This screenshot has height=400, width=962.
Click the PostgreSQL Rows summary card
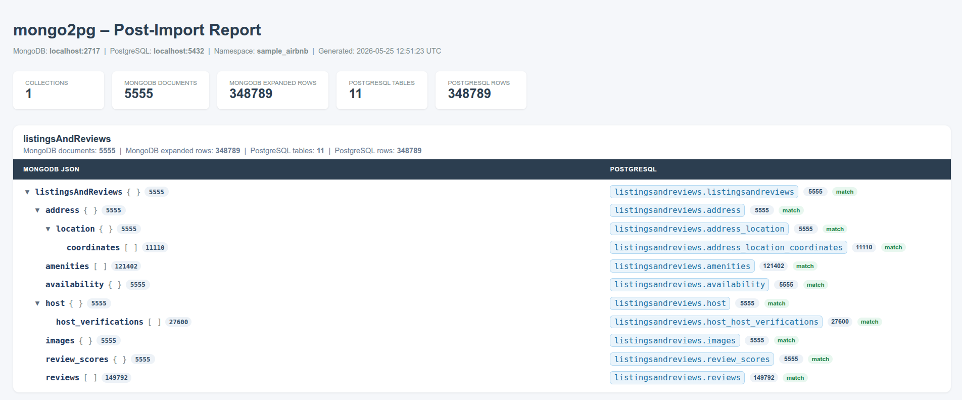click(x=481, y=90)
